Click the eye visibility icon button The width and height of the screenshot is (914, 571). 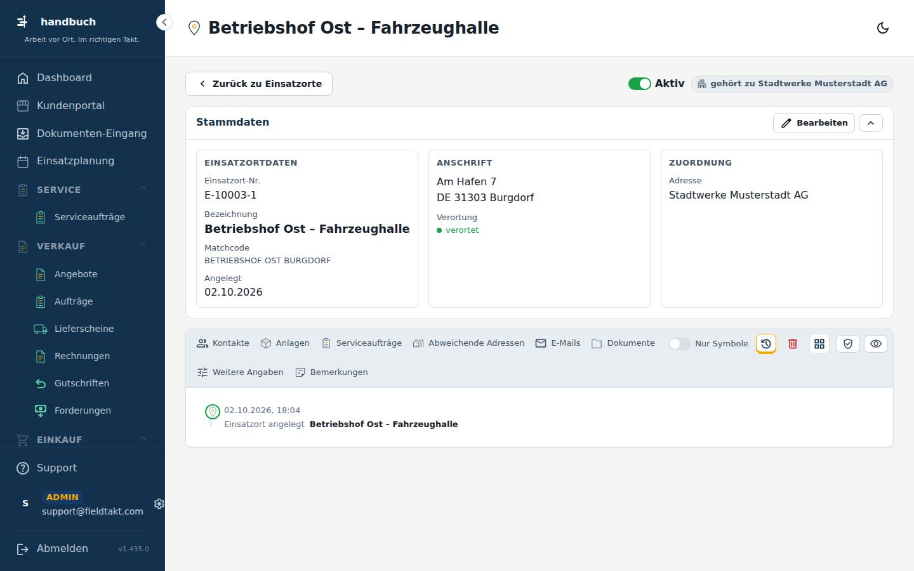click(876, 344)
